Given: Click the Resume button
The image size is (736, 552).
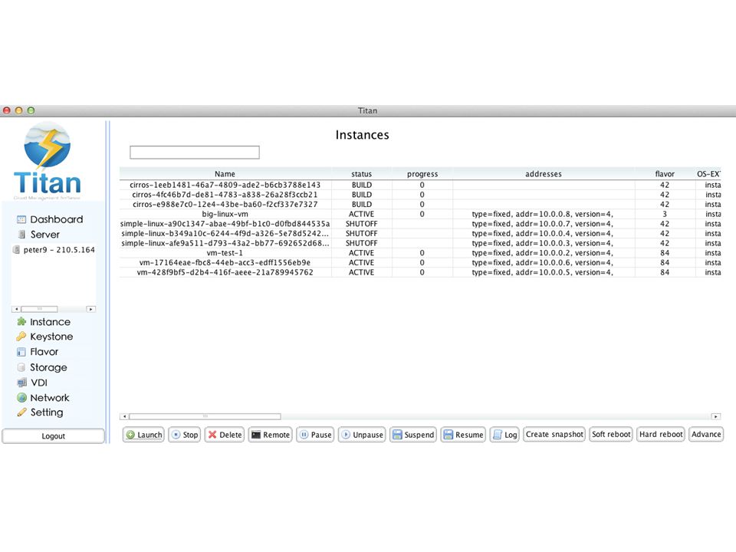Looking at the screenshot, I should pos(463,435).
